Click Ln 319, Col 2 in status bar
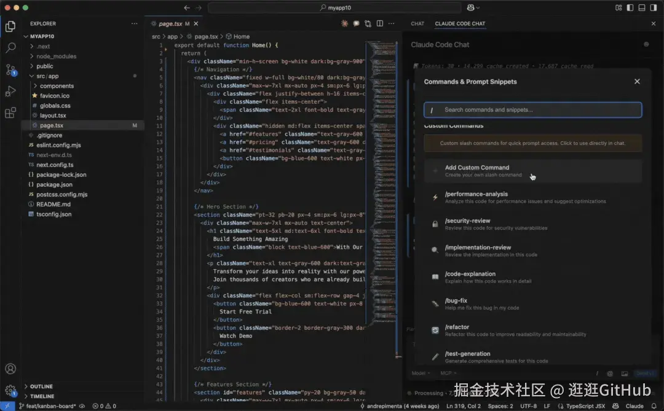 click(464, 406)
